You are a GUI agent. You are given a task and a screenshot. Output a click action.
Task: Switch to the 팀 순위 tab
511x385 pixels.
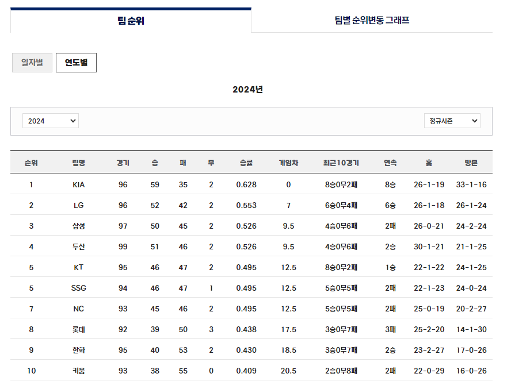pyautogui.click(x=131, y=21)
